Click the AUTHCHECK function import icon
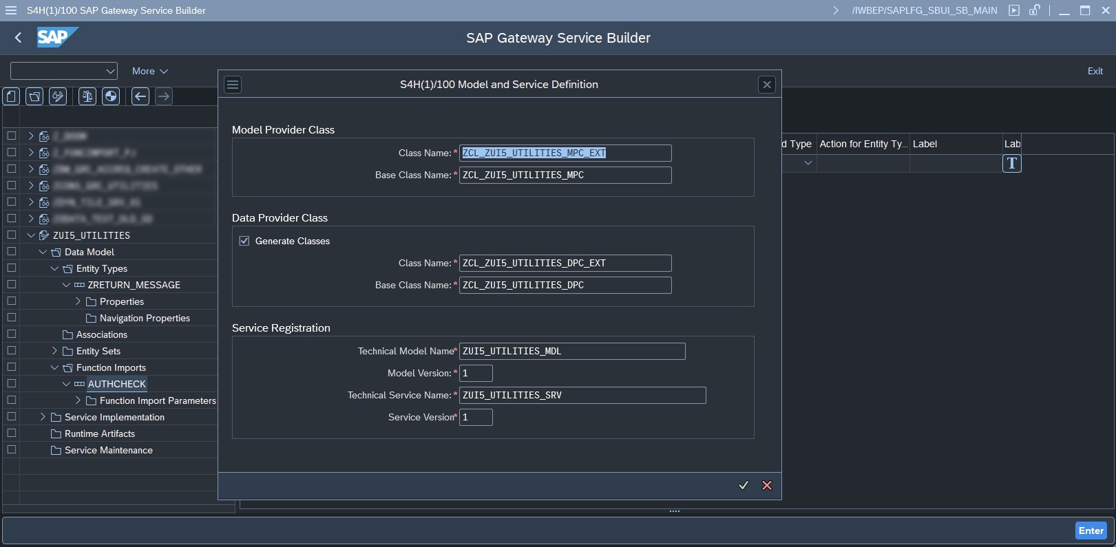Viewport: 1116px width, 547px height. coord(79,385)
